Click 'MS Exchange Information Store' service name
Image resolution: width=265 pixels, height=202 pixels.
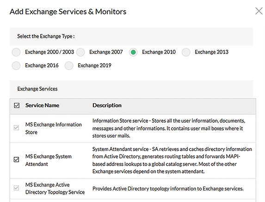pos(53,128)
